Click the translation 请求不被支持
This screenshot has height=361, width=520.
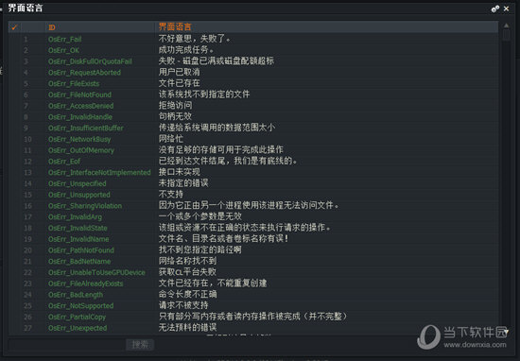click(x=183, y=305)
